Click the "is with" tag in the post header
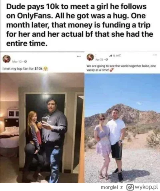Image resolution: width=160 pixels, height=191 pixels. point(115,54)
